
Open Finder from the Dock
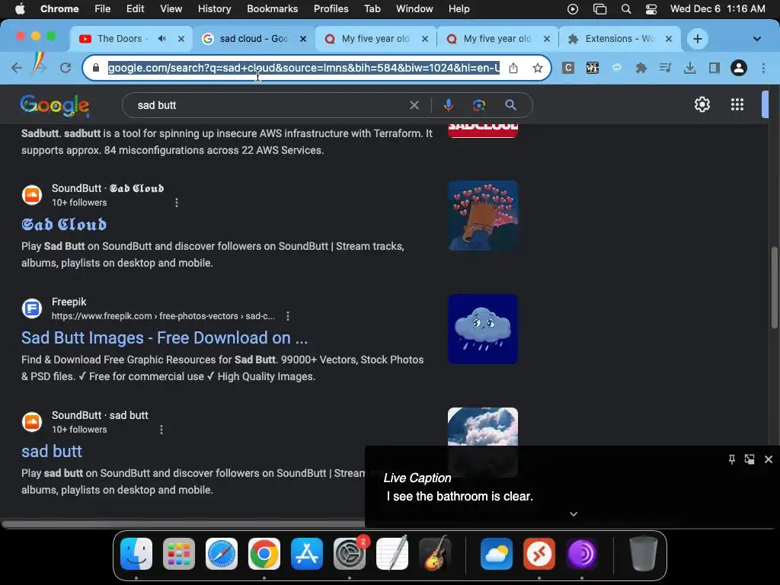pos(136,554)
